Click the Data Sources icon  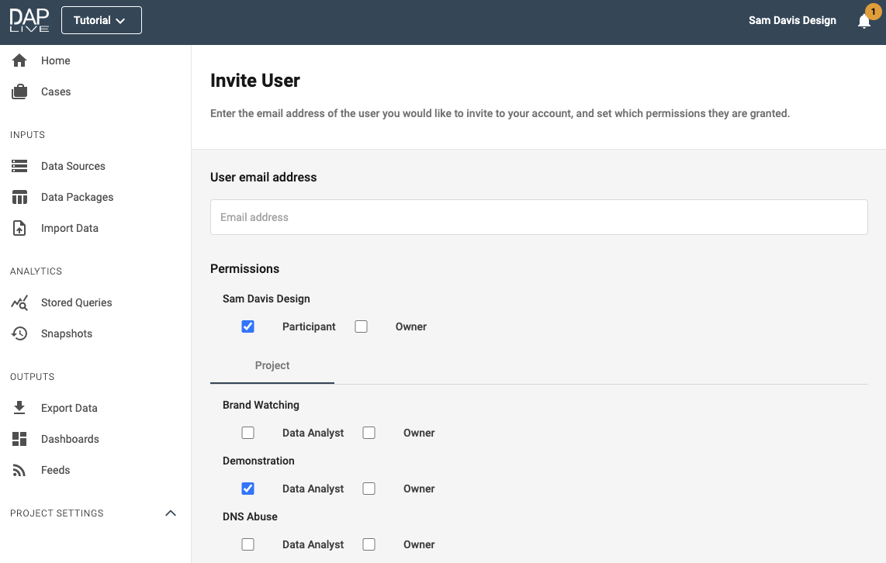point(19,166)
